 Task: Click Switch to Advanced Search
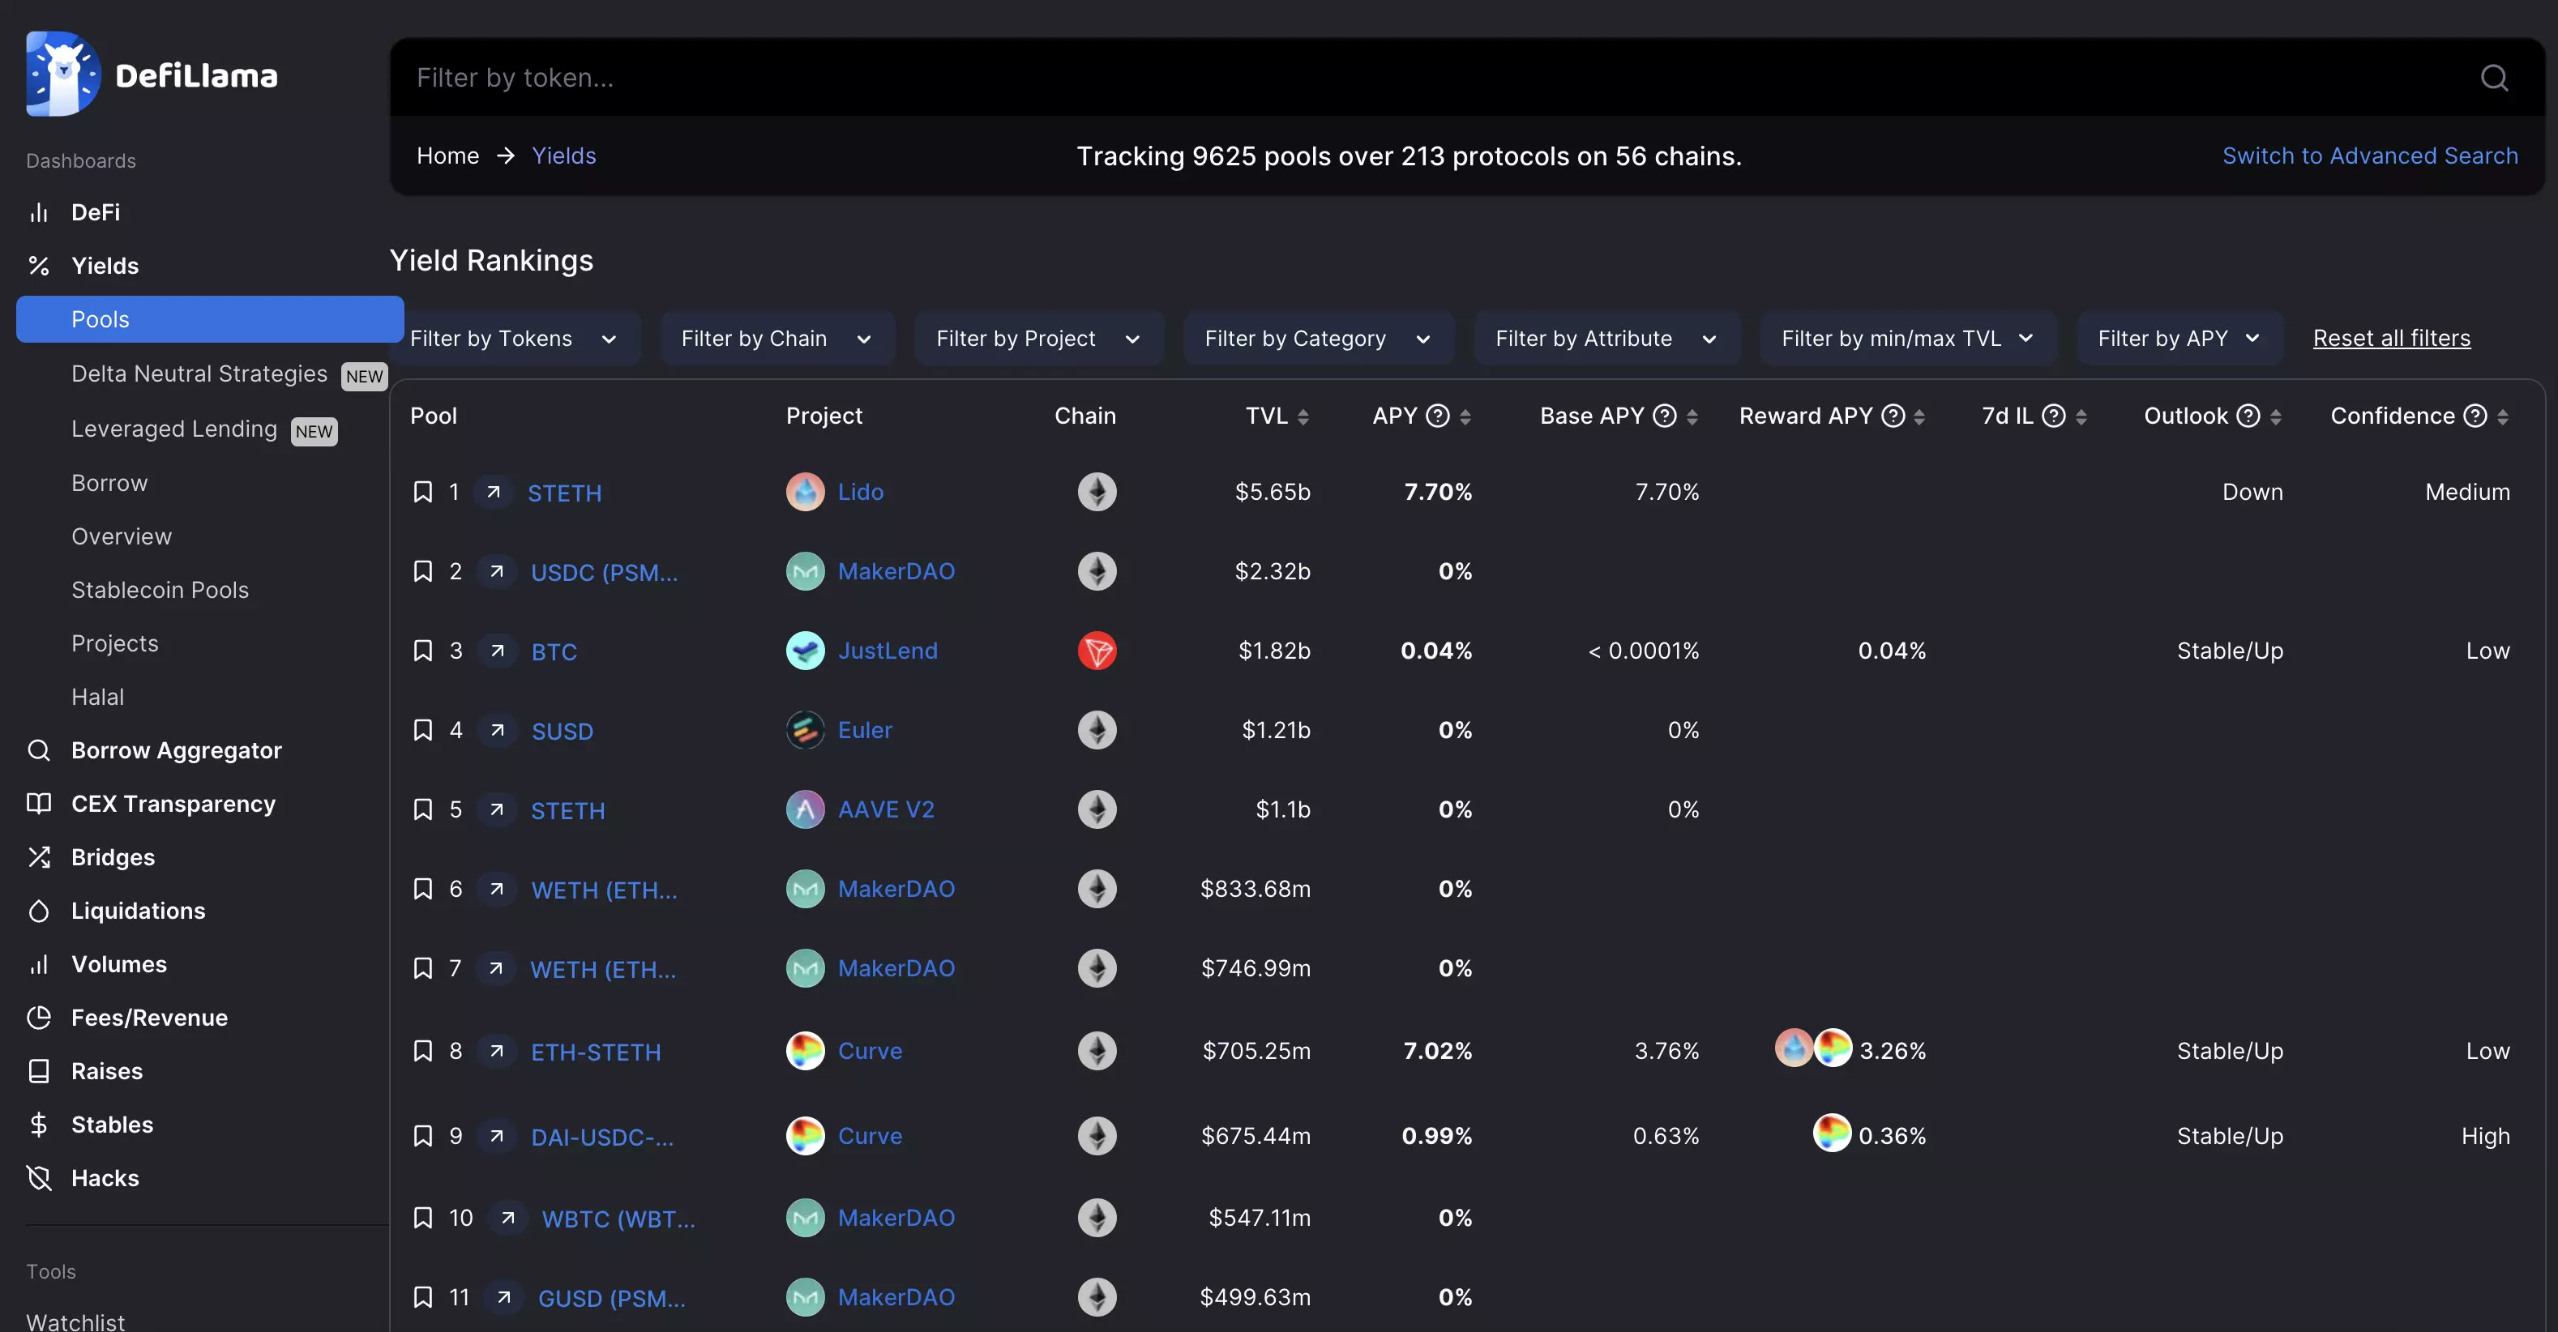click(2369, 156)
